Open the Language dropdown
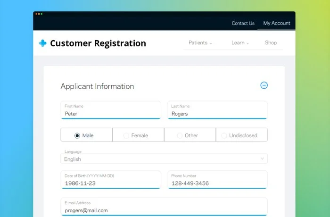This screenshot has height=217, width=330. point(164,159)
